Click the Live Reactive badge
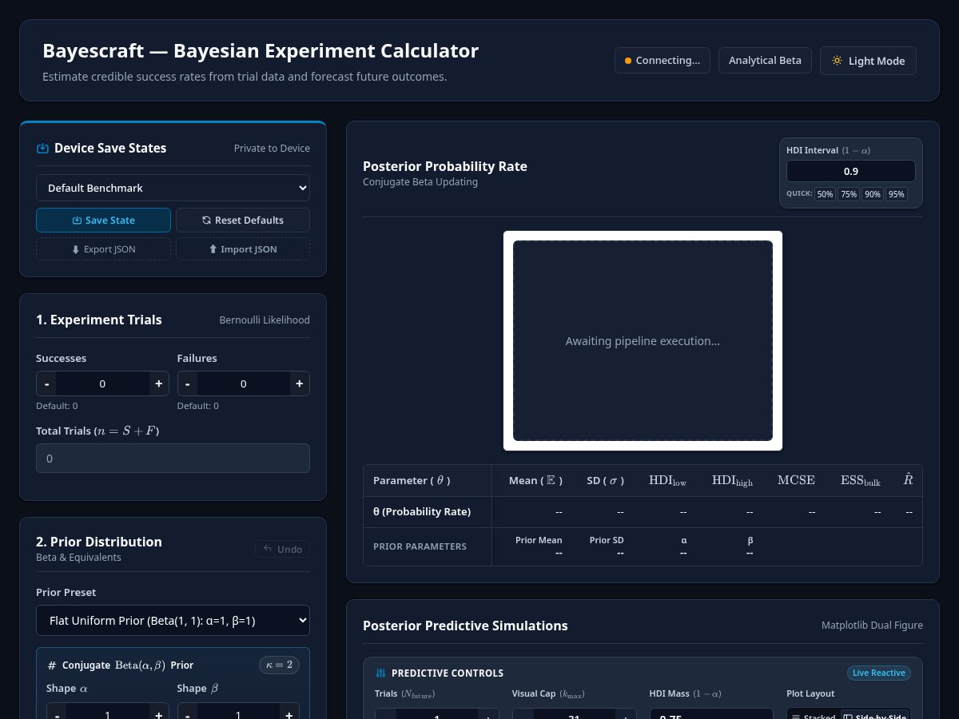The width and height of the screenshot is (959, 719). (x=878, y=673)
